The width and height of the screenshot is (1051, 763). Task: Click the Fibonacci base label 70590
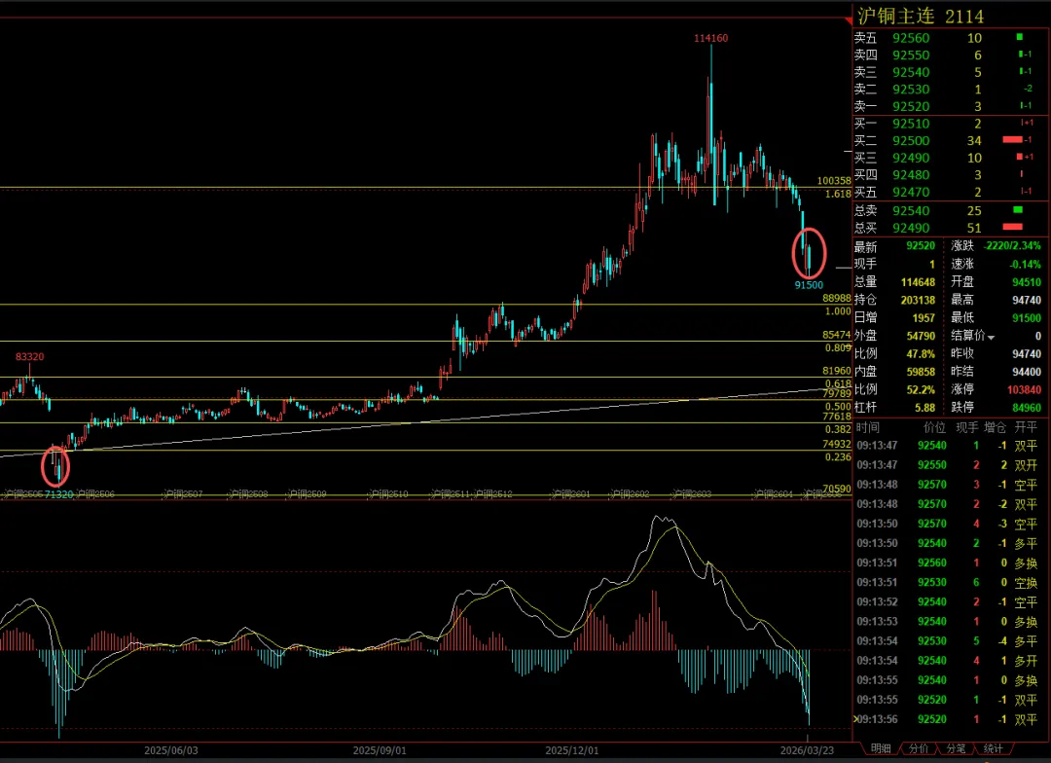837,490
